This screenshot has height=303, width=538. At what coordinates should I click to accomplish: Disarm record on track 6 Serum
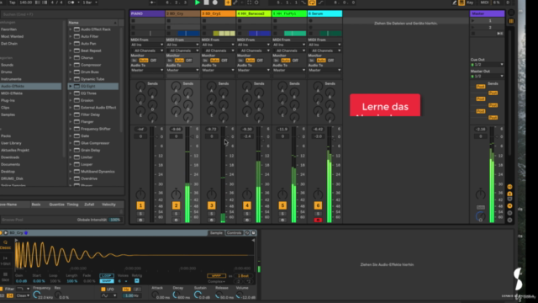pyautogui.click(x=318, y=220)
